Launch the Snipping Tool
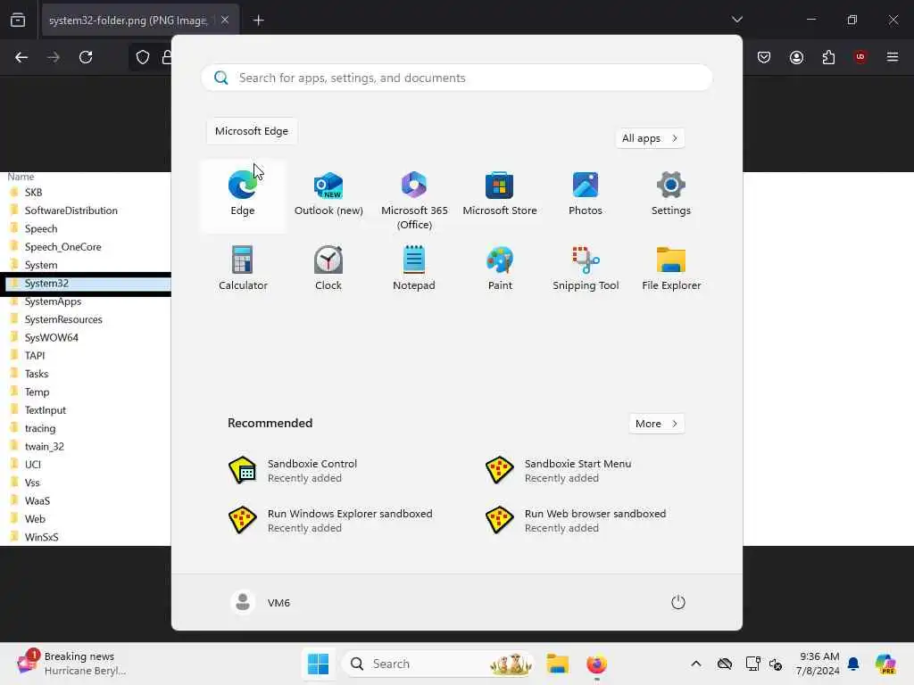 coord(586,269)
